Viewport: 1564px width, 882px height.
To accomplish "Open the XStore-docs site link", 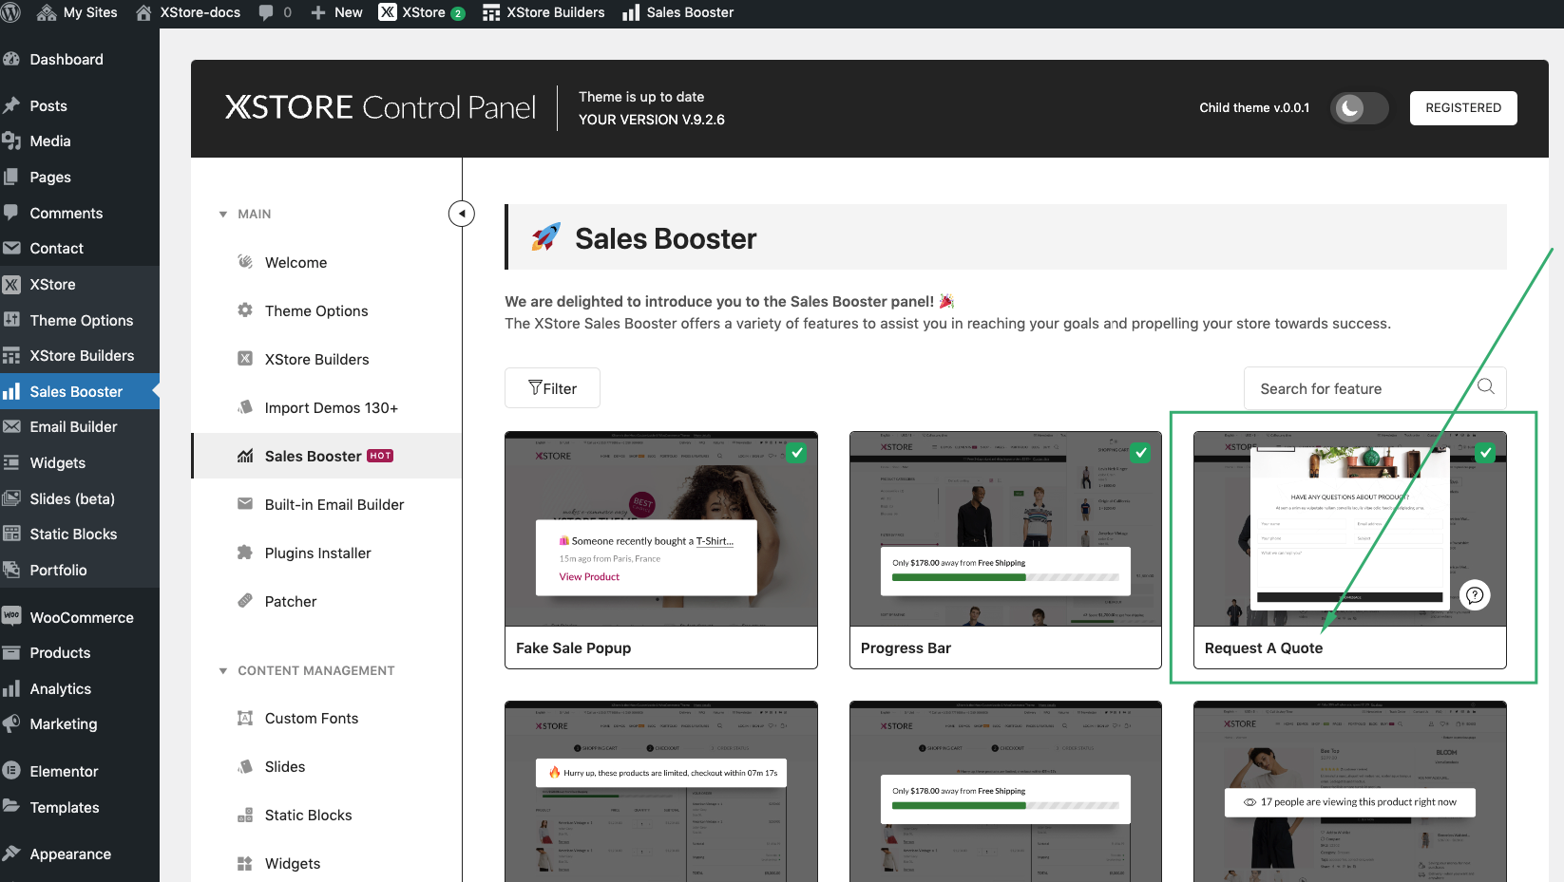I will click(187, 12).
